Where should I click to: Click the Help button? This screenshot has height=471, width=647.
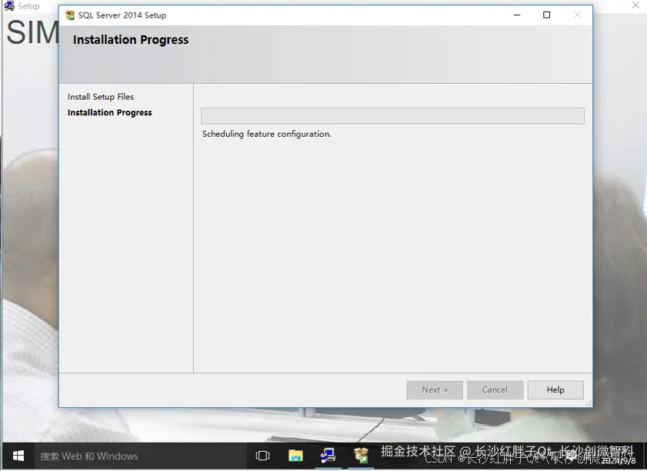[x=555, y=390]
